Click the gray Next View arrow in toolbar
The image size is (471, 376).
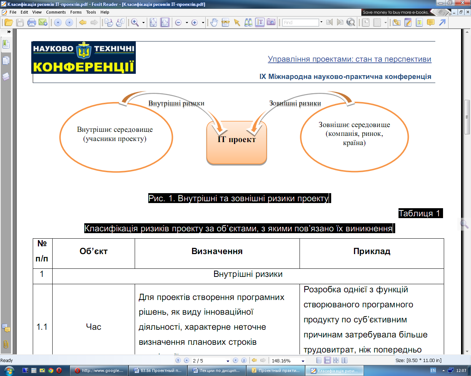pos(94,22)
